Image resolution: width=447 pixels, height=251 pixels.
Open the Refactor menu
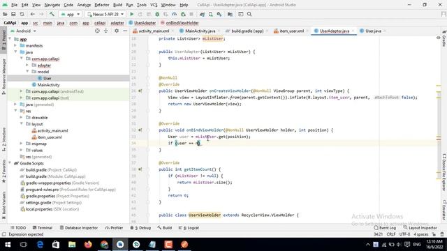(102, 5)
